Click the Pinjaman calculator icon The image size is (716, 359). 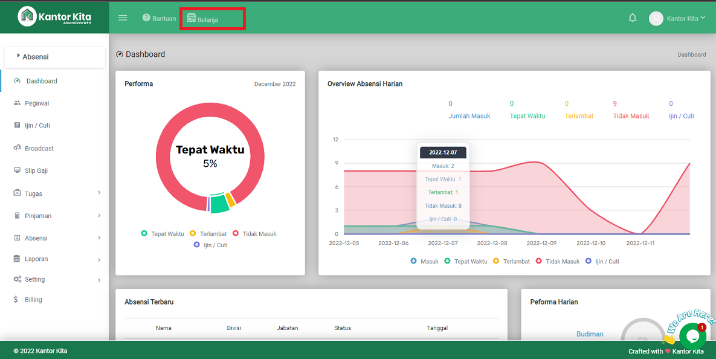(18, 216)
